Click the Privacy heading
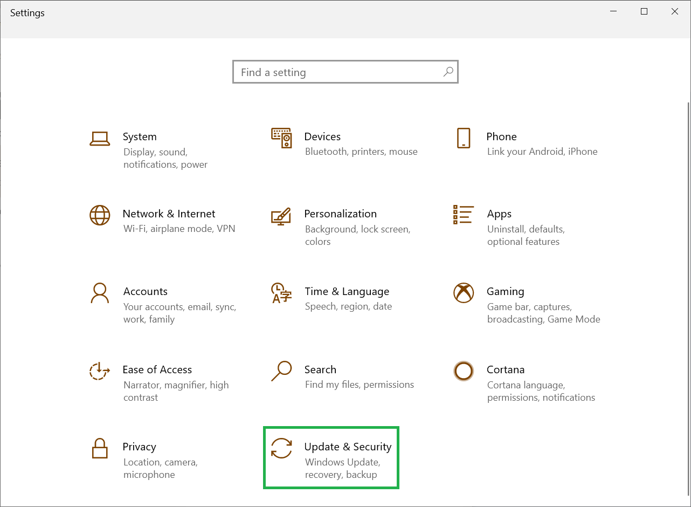The height and width of the screenshot is (507, 691). point(139,447)
